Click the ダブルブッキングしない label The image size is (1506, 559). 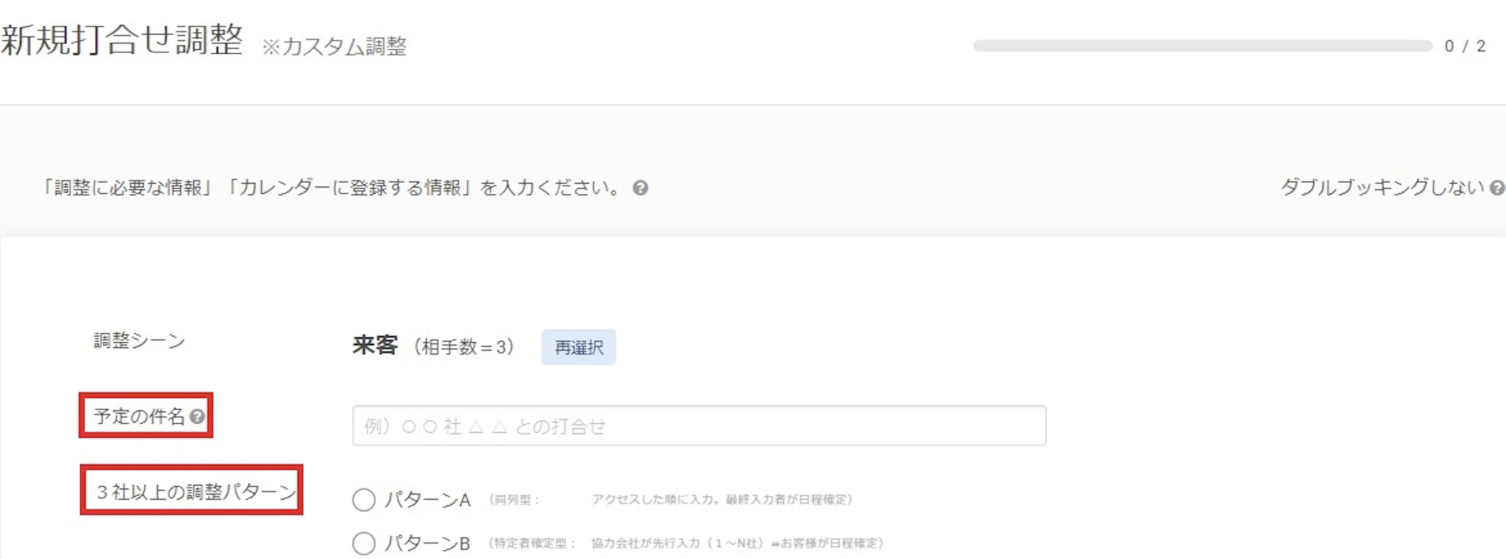[x=1382, y=187]
